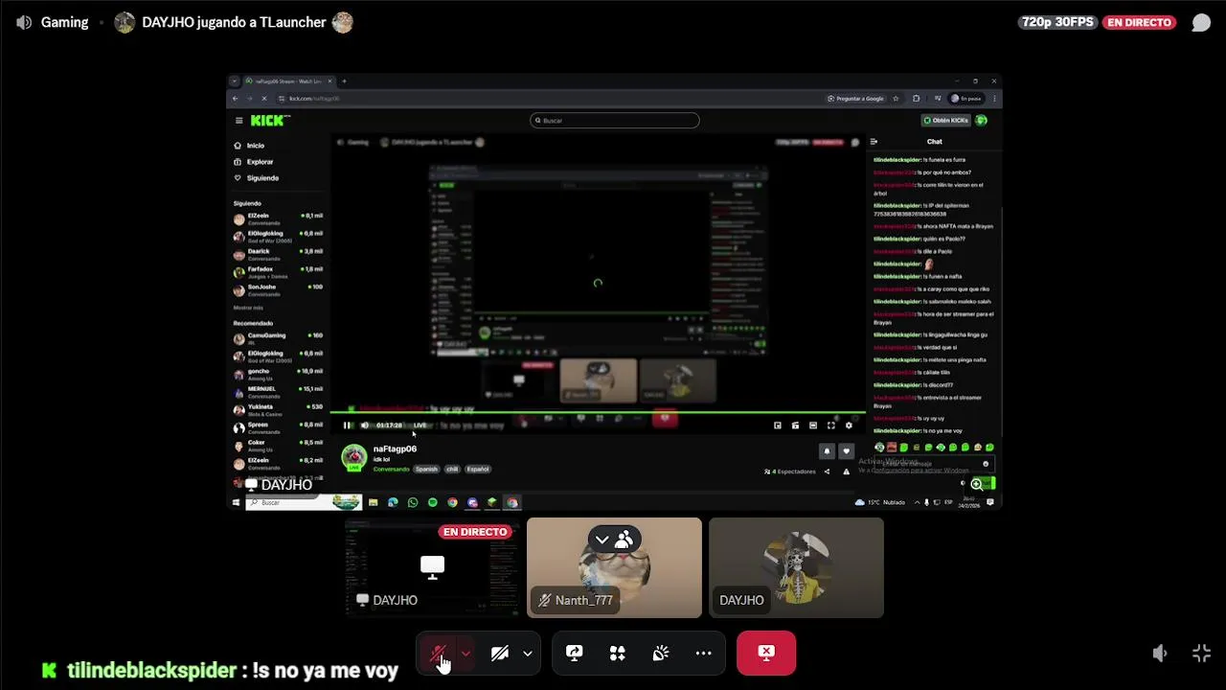
Task: Click the naFtagp06 channel avatar
Action: [x=354, y=457]
